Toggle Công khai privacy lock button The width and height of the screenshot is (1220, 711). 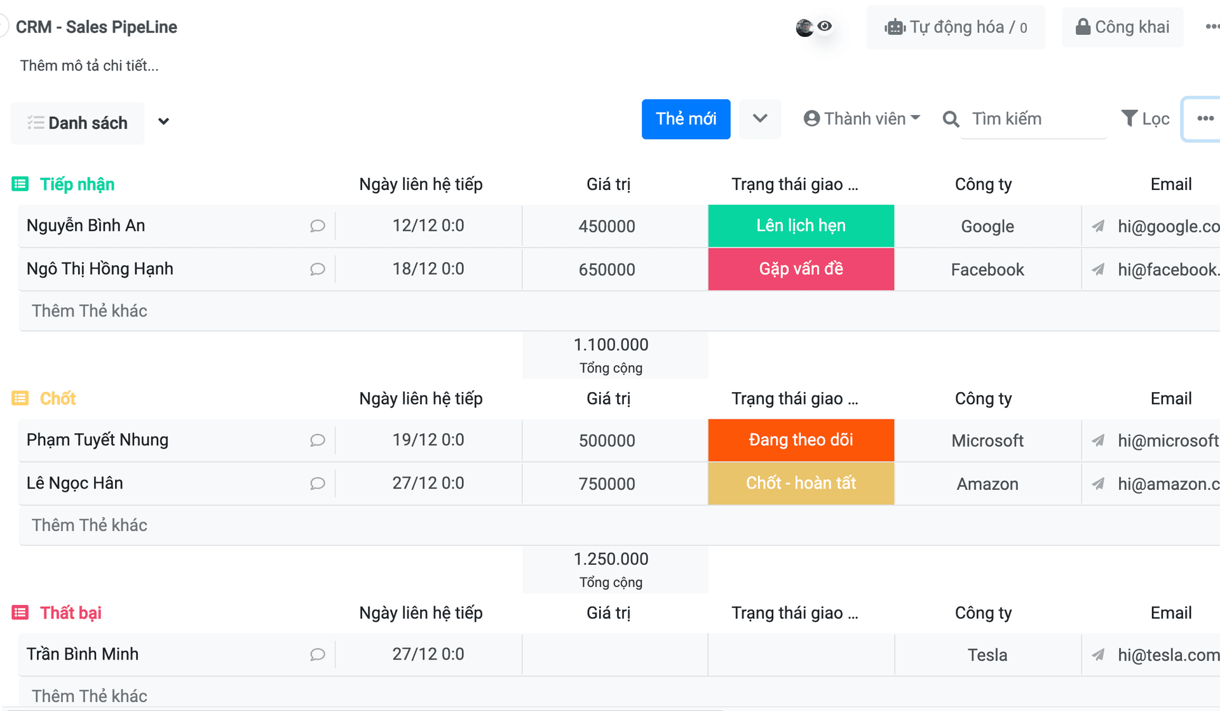(x=1122, y=27)
